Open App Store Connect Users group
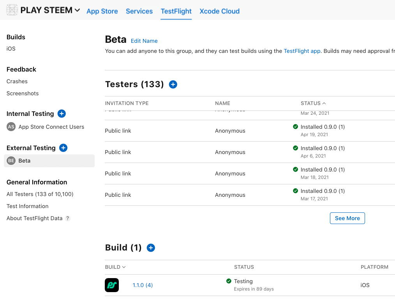Image resolution: width=395 pixels, height=303 pixels. (x=51, y=127)
